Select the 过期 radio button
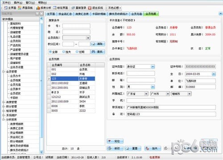This screenshot has width=223, height=160. [x=77, y=52]
